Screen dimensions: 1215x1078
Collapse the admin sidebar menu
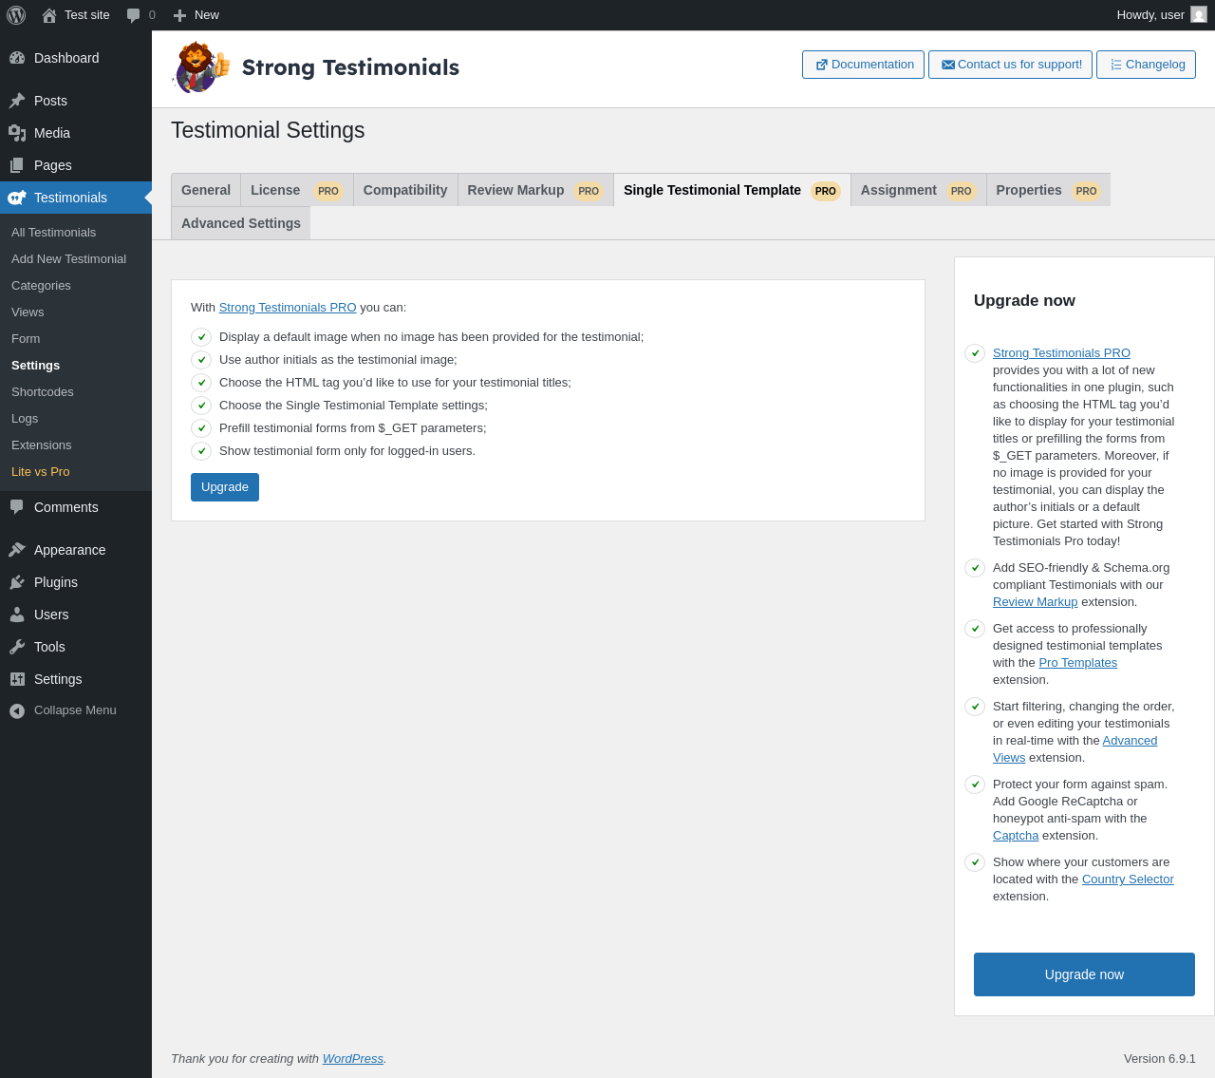[63, 710]
